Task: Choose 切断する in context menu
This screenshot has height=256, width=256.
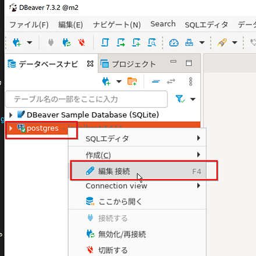Action: click(x=137, y=250)
